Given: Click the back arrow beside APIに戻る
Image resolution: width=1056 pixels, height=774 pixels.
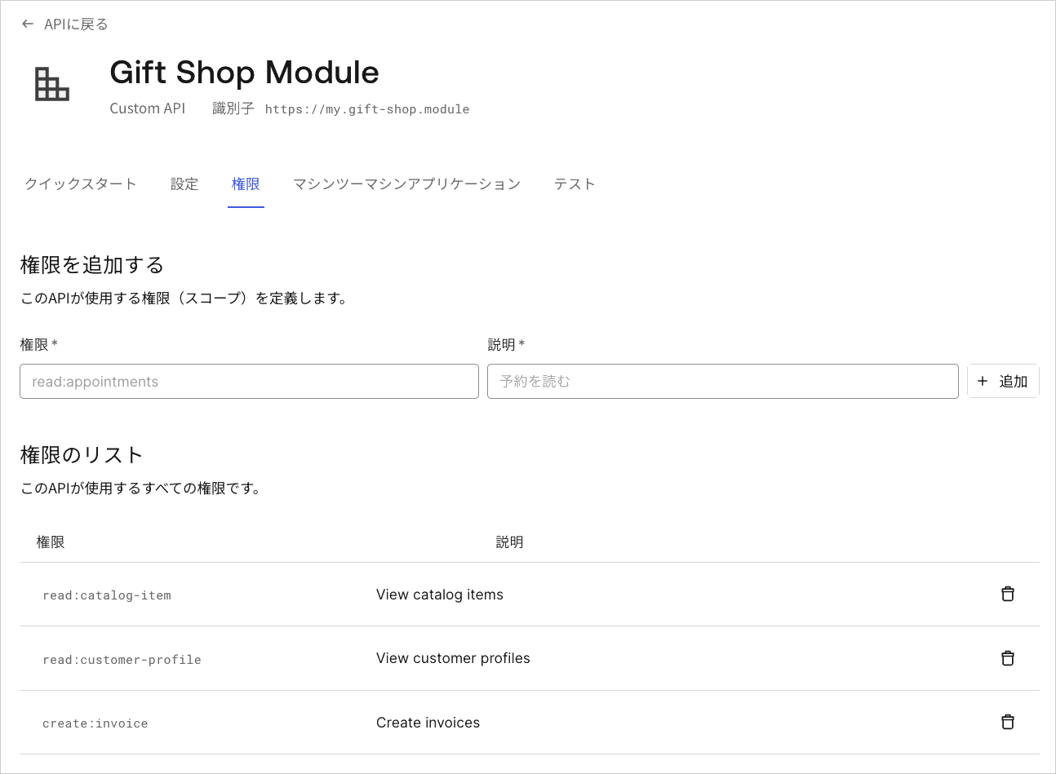Looking at the screenshot, I should pyautogui.click(x=28, y=24).
